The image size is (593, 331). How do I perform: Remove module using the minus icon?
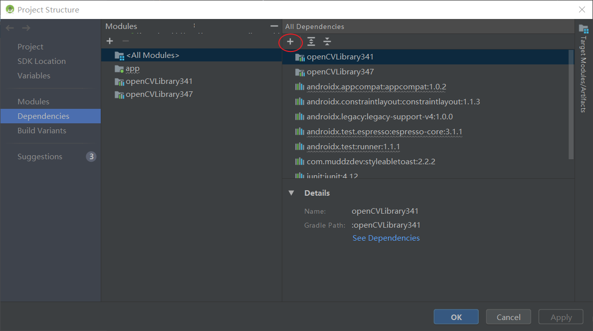click(x=126, y=41)
